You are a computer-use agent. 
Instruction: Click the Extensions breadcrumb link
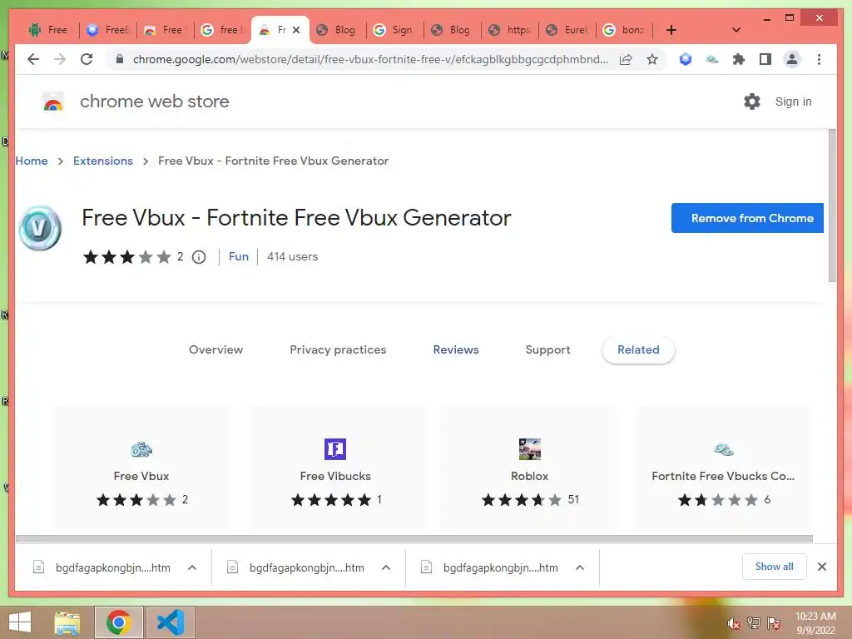(102, 161)
